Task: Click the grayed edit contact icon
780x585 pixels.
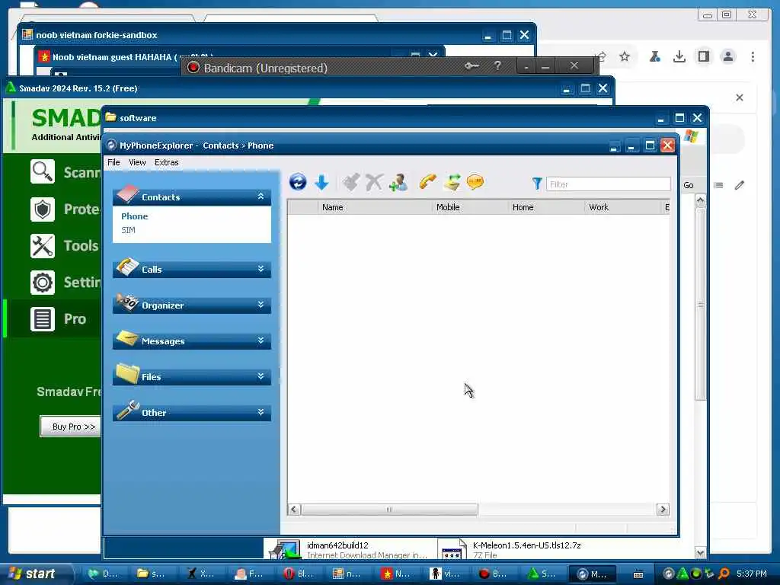Action: [350, 183]
